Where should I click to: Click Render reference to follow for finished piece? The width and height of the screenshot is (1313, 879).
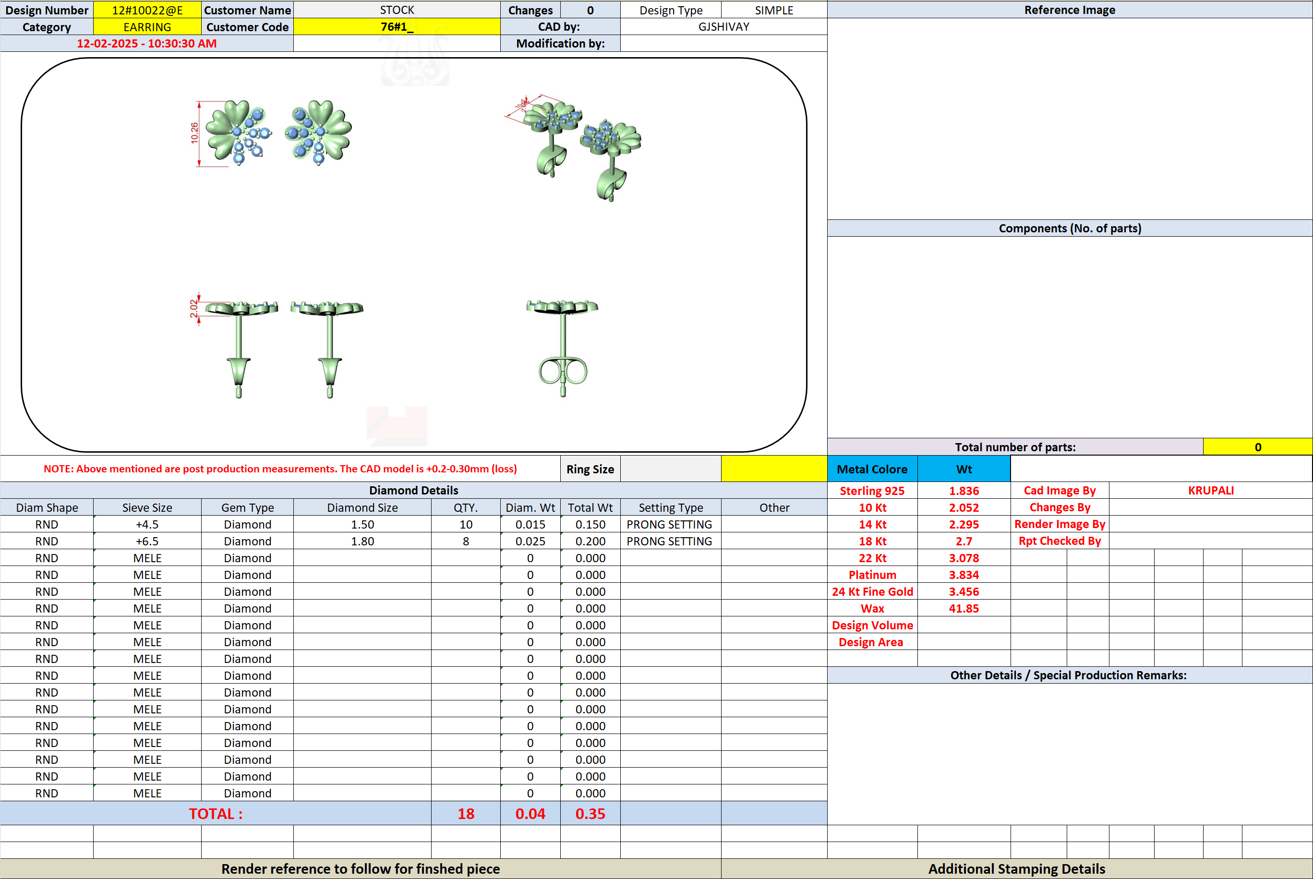[361, 869]
